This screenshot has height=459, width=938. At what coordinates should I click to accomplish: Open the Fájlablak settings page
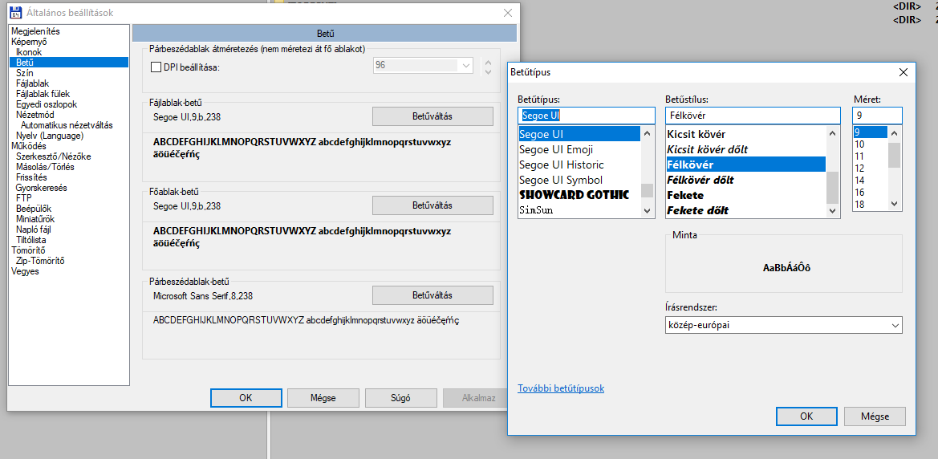[32, 83]
